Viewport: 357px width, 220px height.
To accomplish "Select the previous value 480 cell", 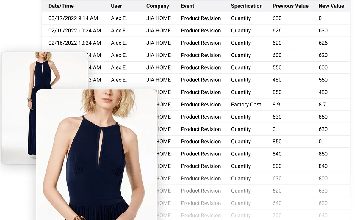I will [277, 80].
